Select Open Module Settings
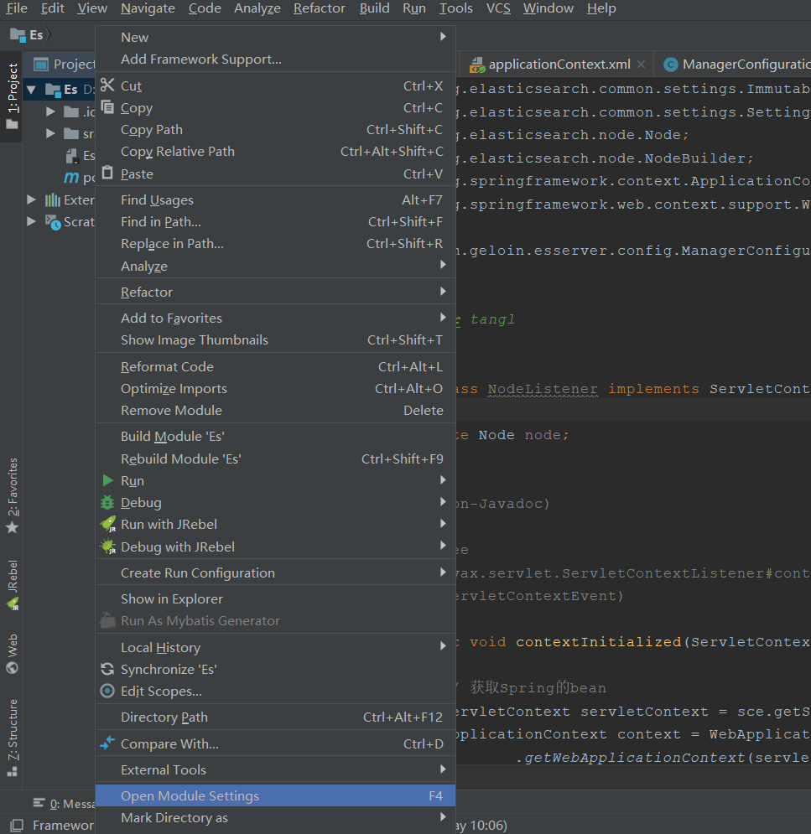811x834 pixels. click(x=275, y=795)
